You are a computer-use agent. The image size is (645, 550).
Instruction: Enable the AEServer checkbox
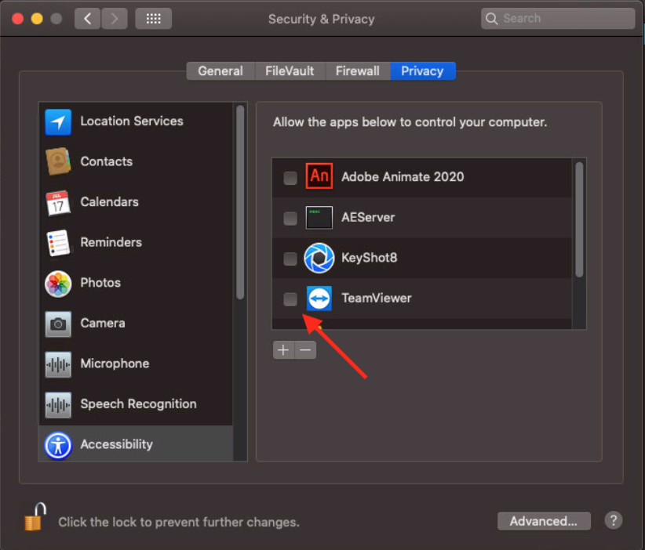tap(290, 218)
